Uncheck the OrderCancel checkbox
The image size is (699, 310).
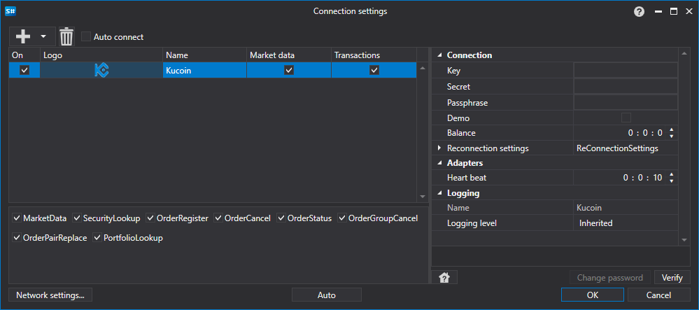click(218, 218)
